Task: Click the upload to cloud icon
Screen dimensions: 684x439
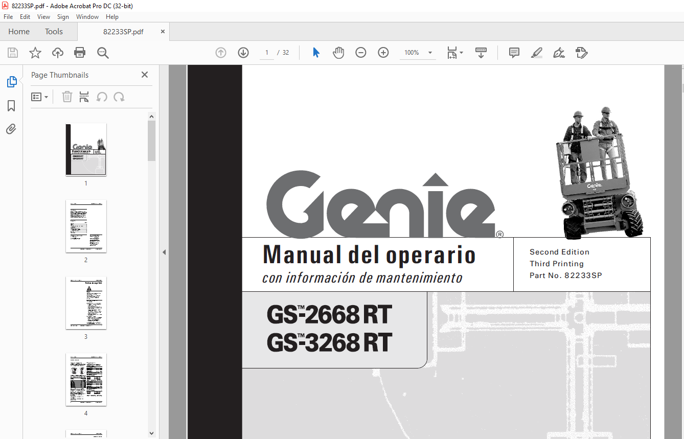Action: tap(58, 53)
